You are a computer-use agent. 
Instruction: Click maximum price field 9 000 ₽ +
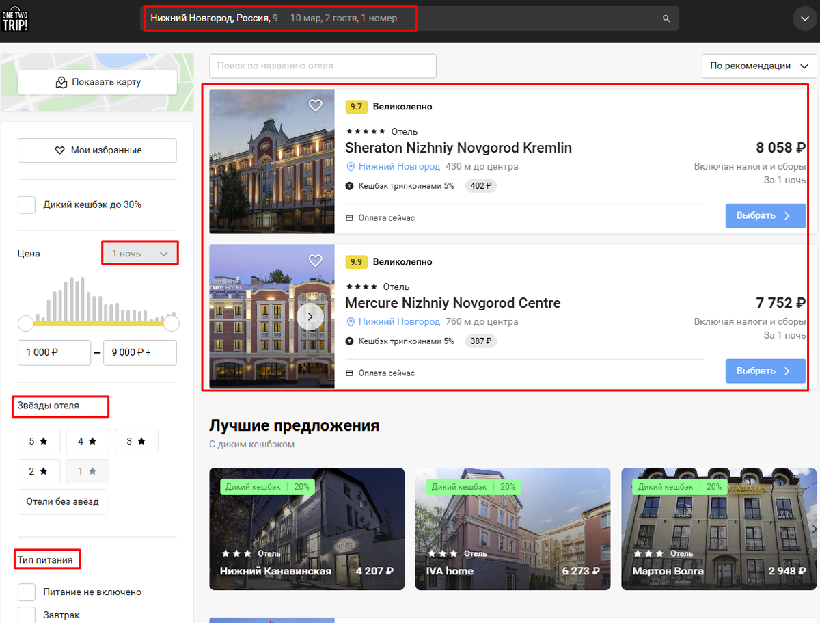[x=140, y=353]
